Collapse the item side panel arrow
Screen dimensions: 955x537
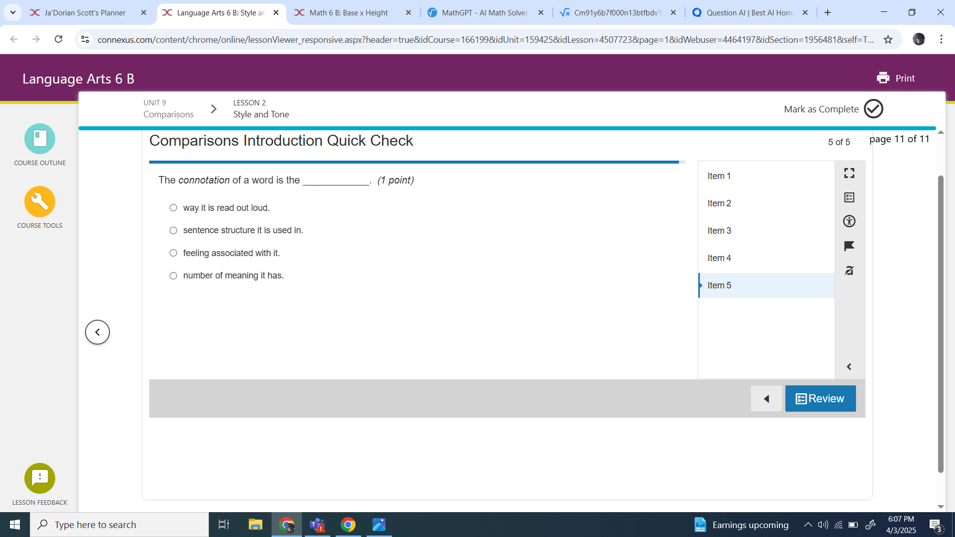[849, 367]
